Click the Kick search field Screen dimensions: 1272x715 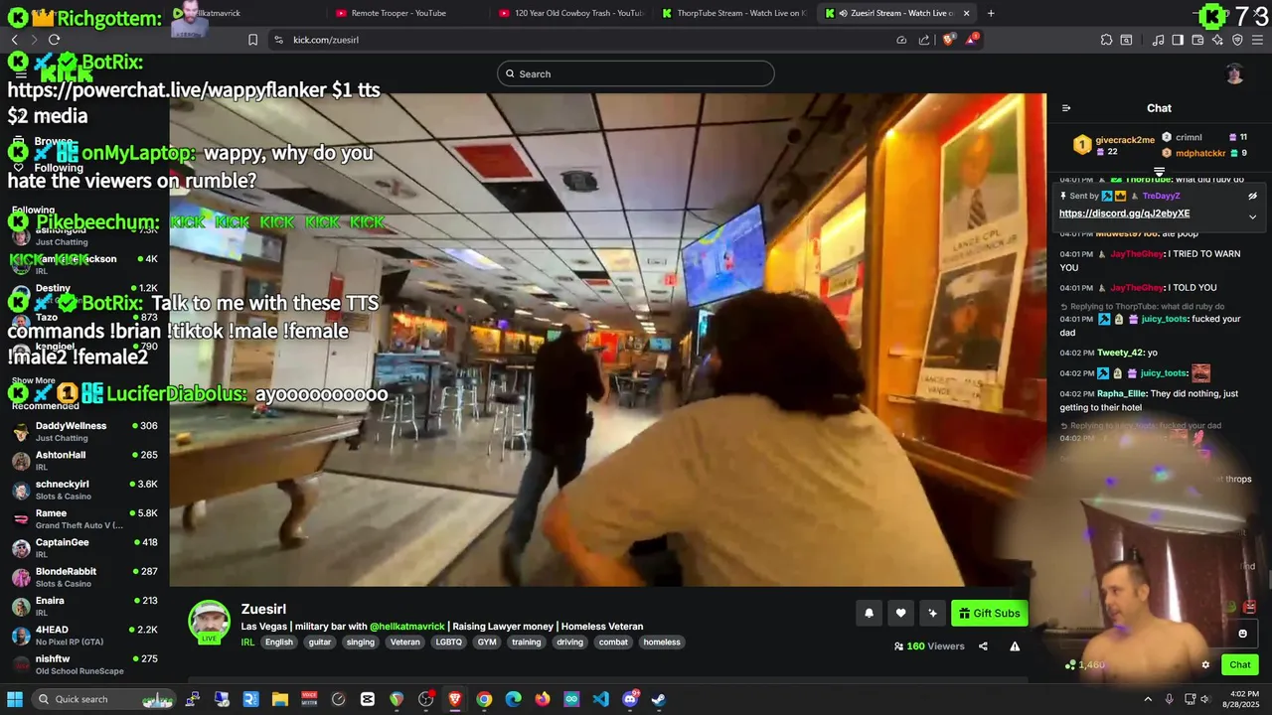tap(636, 73)
